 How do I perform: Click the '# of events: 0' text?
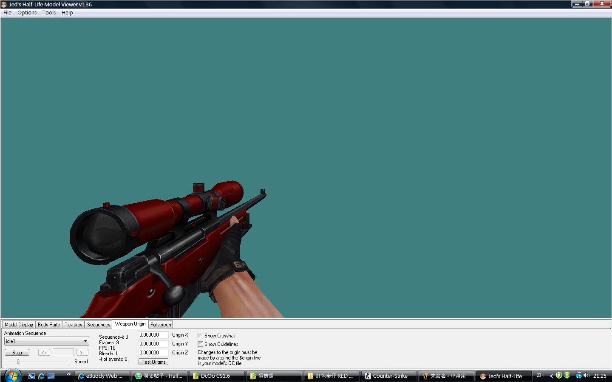tap(113, 359)
